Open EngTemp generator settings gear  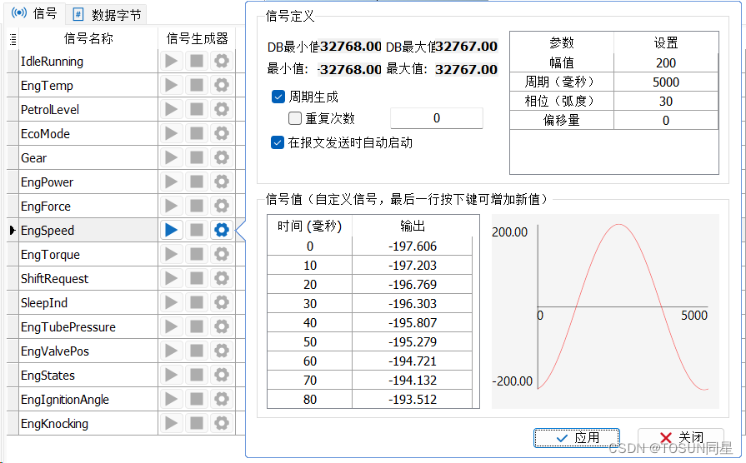222,86
